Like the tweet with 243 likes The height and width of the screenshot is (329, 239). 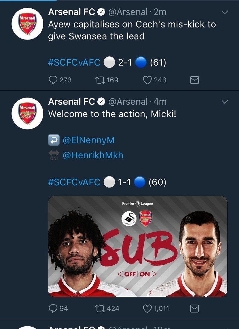(147, 80)
